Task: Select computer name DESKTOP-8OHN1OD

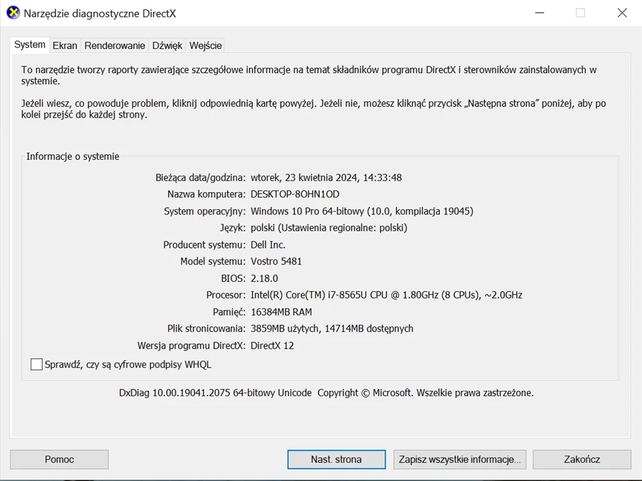Action: point(295,194)
